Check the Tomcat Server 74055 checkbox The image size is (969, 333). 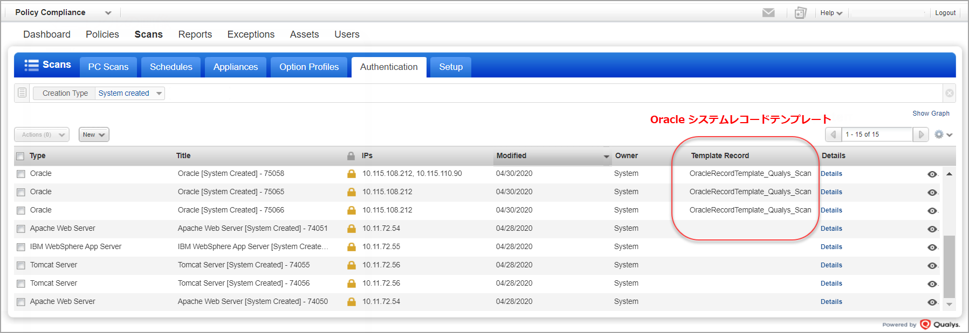click(x=20, y=265)
